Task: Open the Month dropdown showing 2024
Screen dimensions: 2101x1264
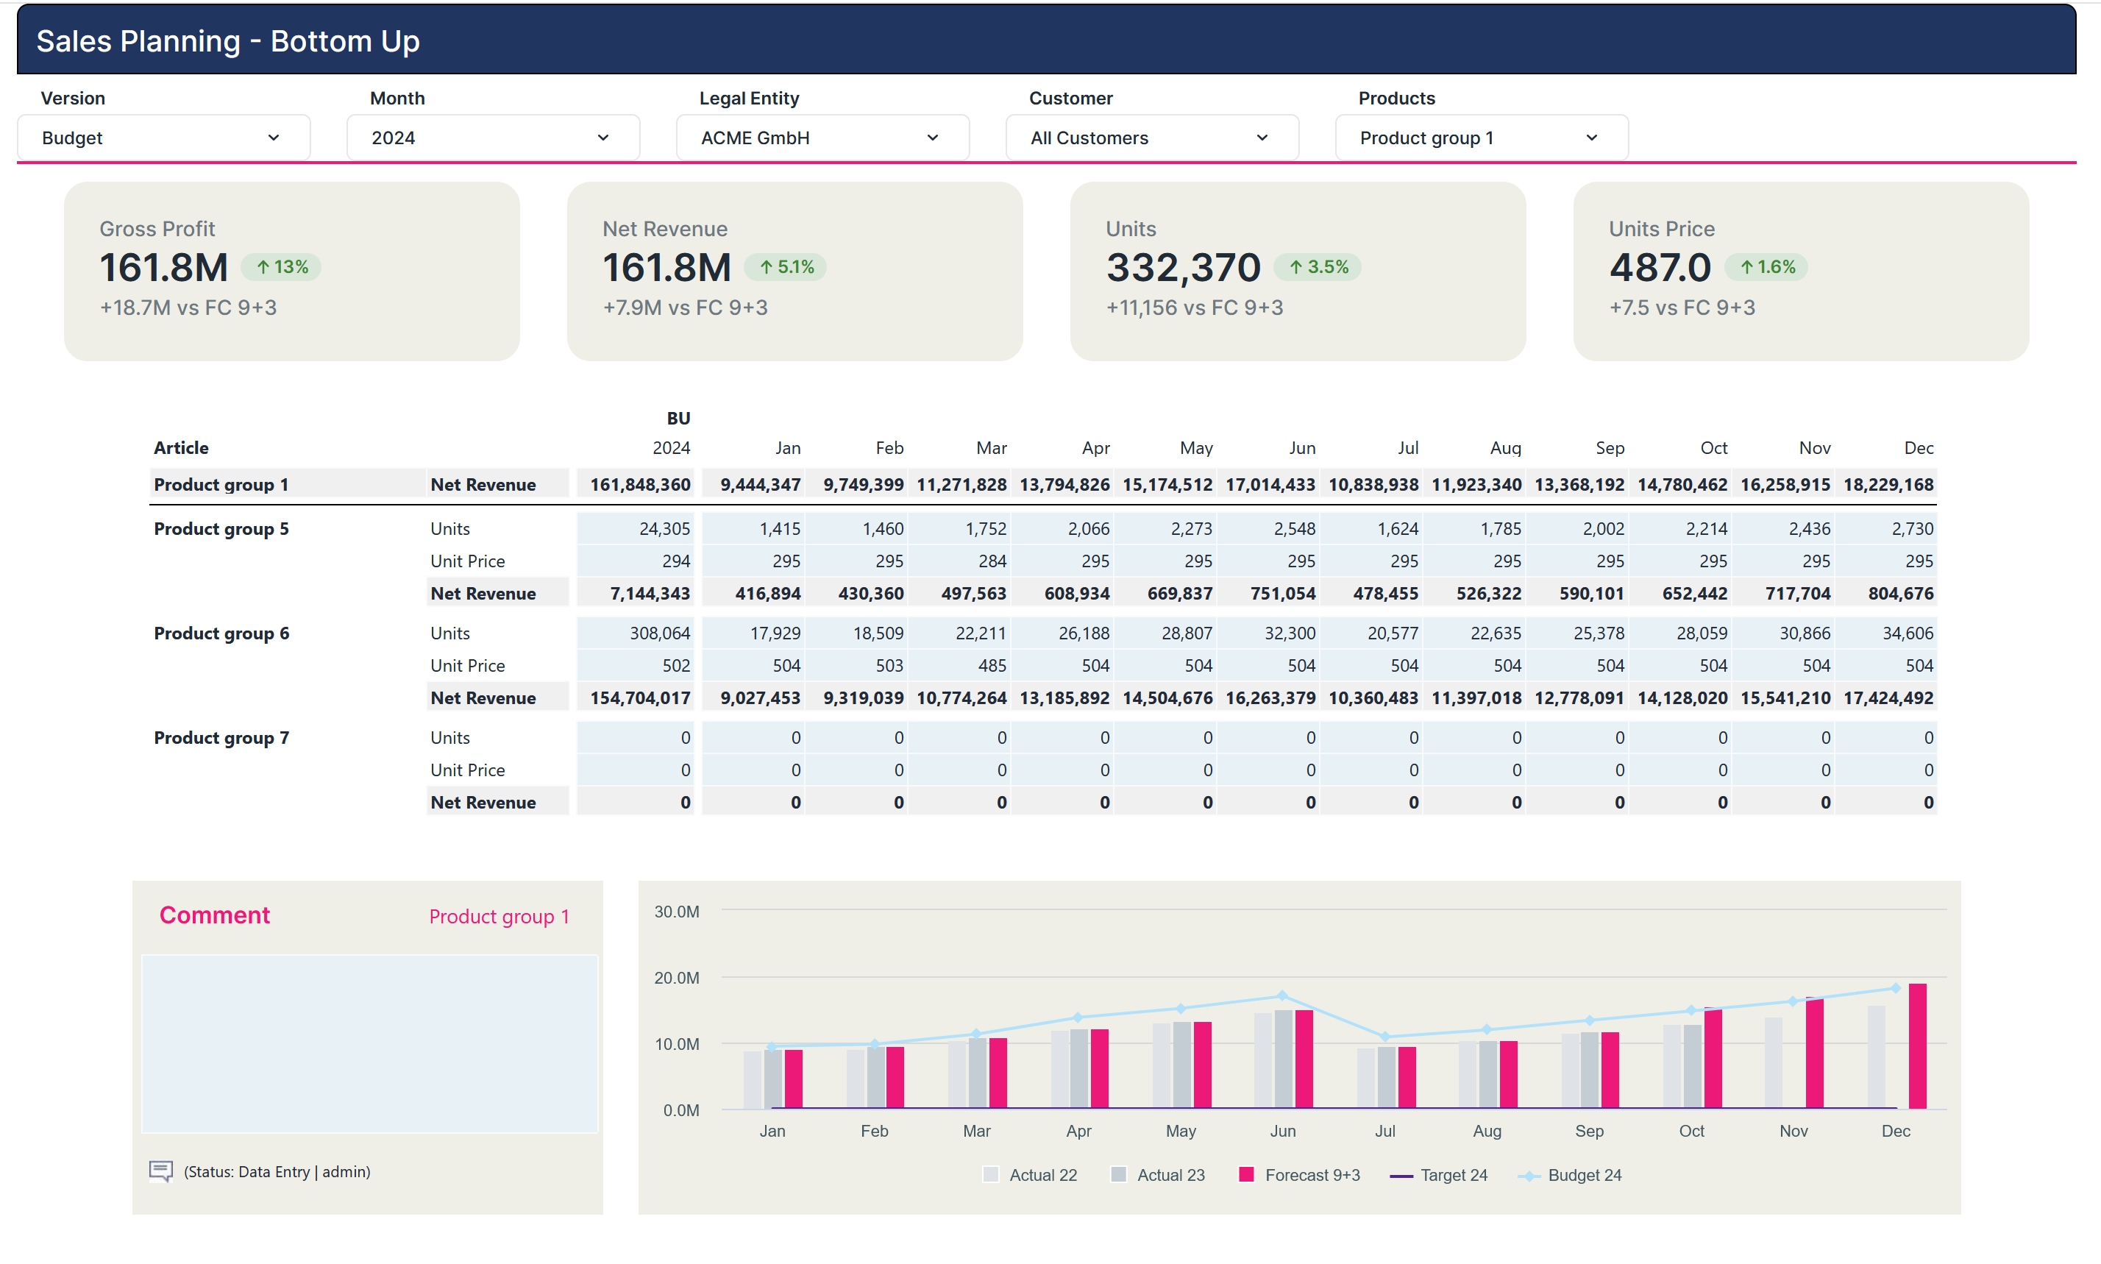Action: pos(492,138)
